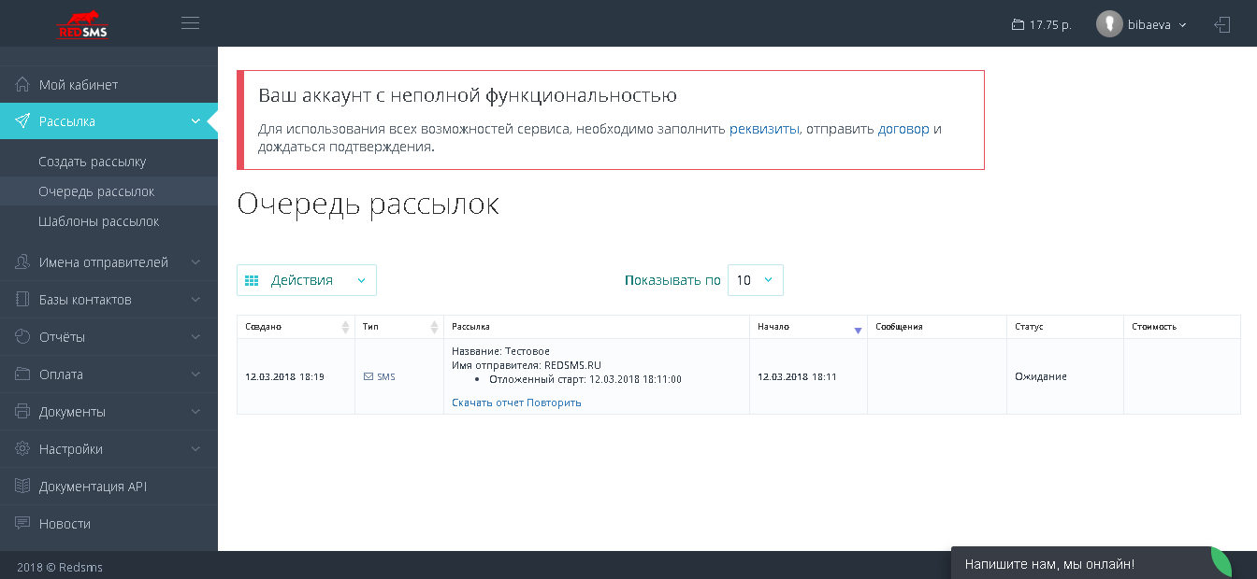Open Документация API from the sidebar
Screen dimensions: 1257x579
[x=92, y=486]
